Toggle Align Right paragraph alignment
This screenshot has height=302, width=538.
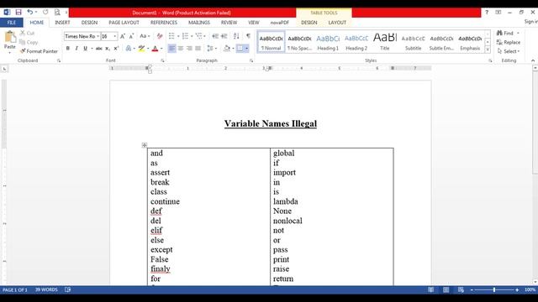[x=189, y=49]
